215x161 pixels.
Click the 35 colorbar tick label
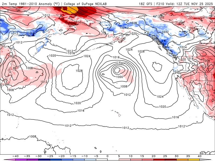[188, 156]
